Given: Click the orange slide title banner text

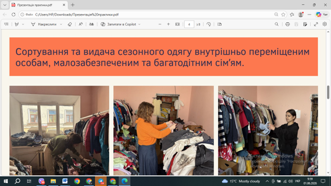Looking at the screenshot, I should pyautogui.click(x=162, y=57).
